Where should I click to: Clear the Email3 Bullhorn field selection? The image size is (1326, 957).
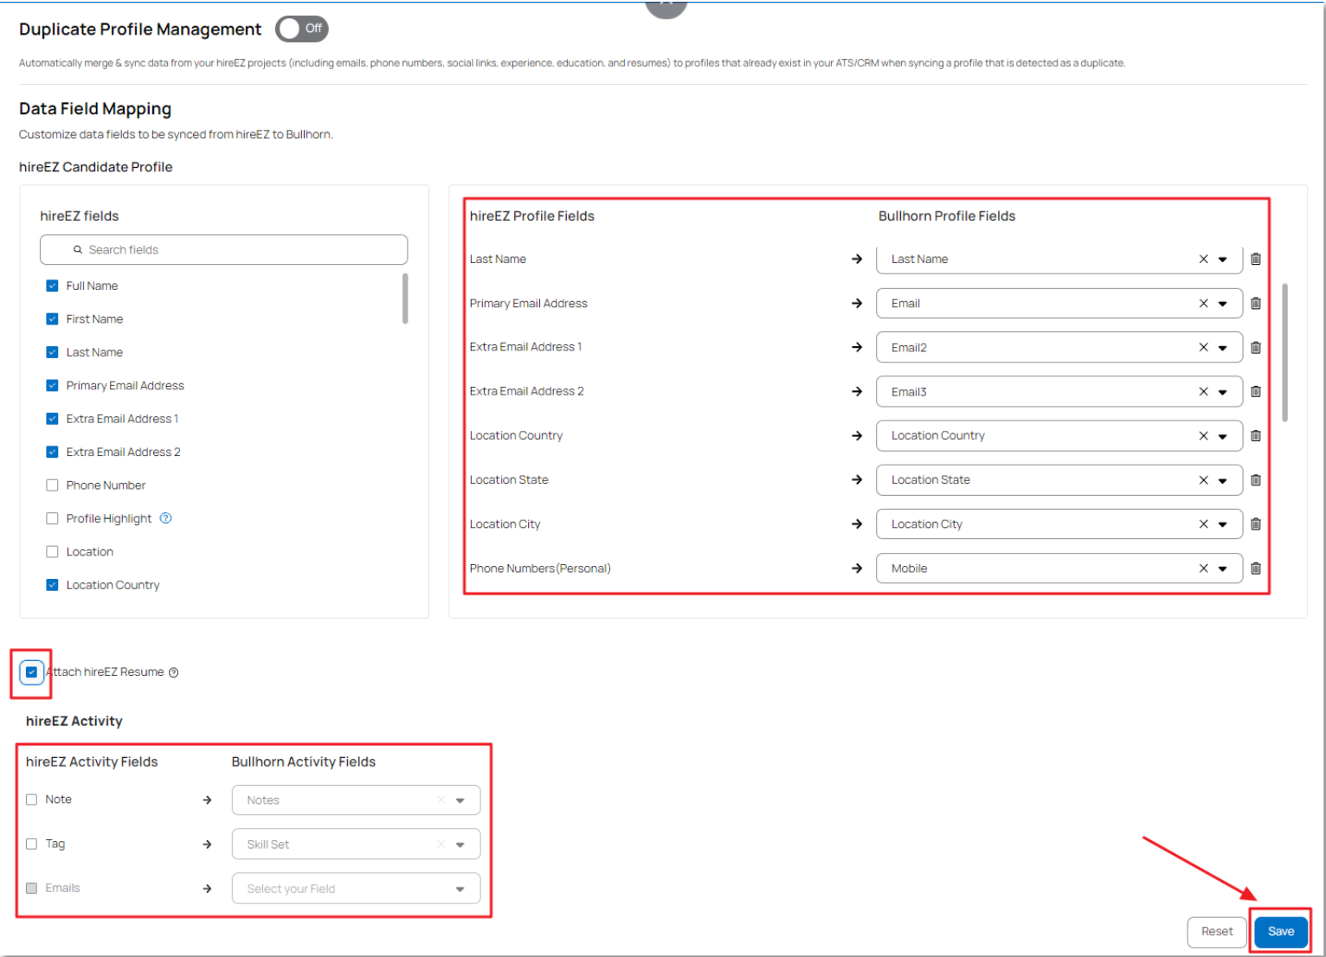pyautogui.click(x=1203, y=391)
